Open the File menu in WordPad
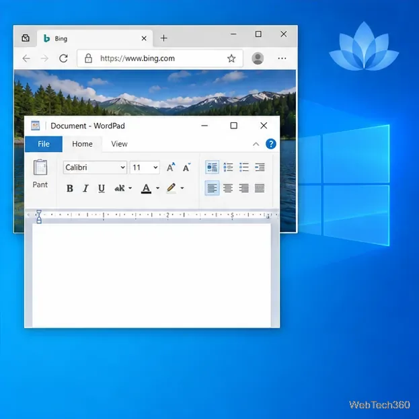419x419 pixels. click(x=44, y=144)
